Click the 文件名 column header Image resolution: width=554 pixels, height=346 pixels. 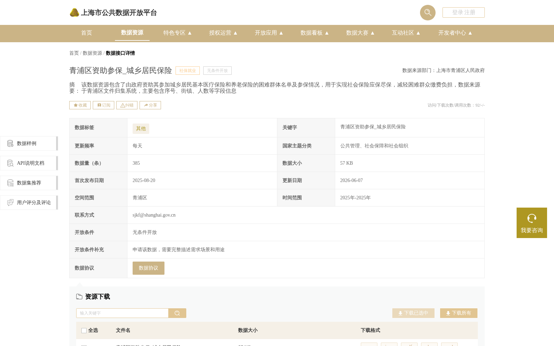point(123,330)
